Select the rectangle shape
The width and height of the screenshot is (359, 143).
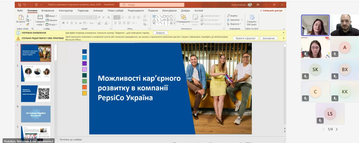tap(164, 16)
